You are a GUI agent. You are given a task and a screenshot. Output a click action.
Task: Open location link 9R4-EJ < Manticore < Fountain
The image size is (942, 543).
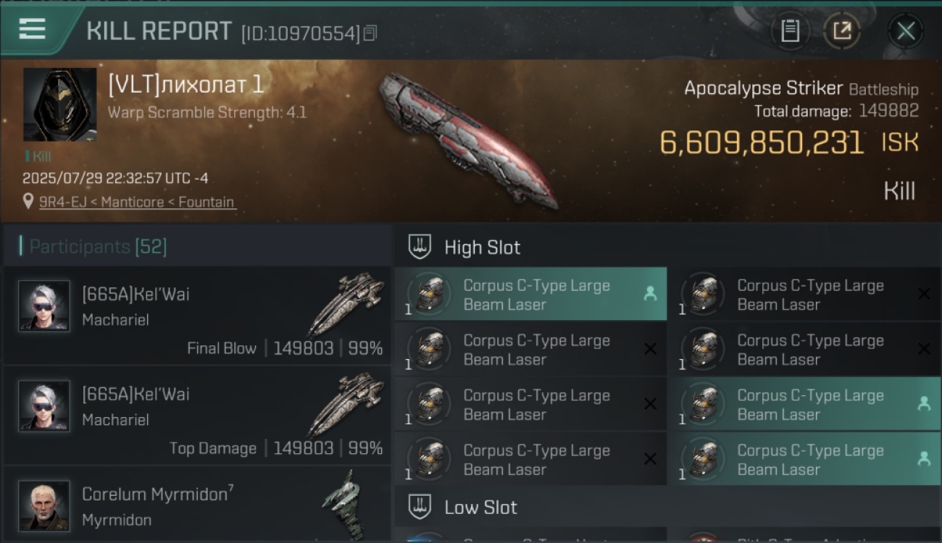coord(137,202)
